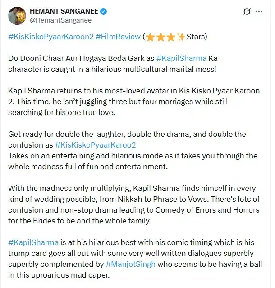
Task: Click the Grok icon on the post
Action: click(x=247, y=11)
